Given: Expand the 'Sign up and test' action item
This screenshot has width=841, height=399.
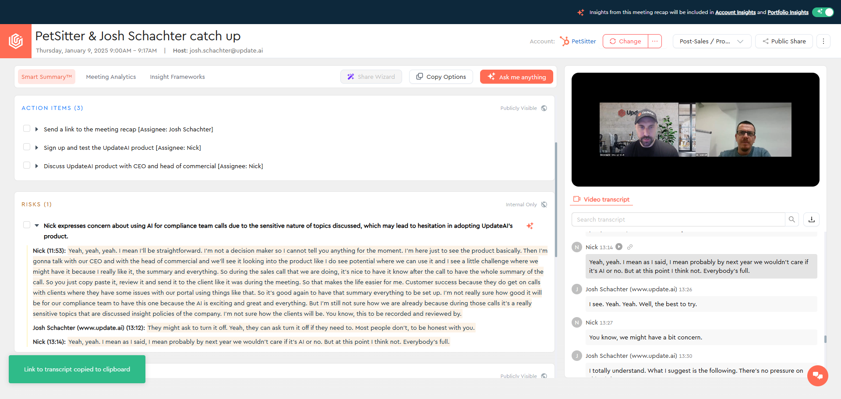Looking at the screenshot, I should tap(37, 148).
